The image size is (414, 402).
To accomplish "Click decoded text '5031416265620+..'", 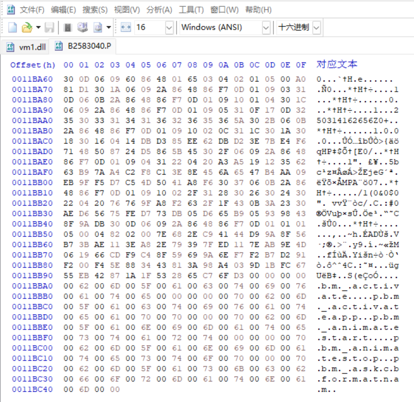I will (x=358, y=121).
